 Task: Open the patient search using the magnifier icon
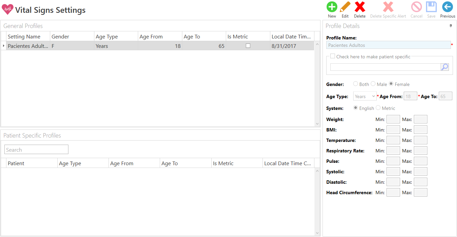coord(445,67)
